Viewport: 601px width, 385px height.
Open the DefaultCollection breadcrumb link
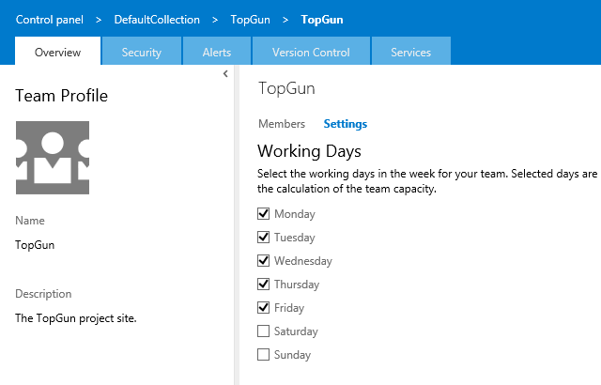157,20
